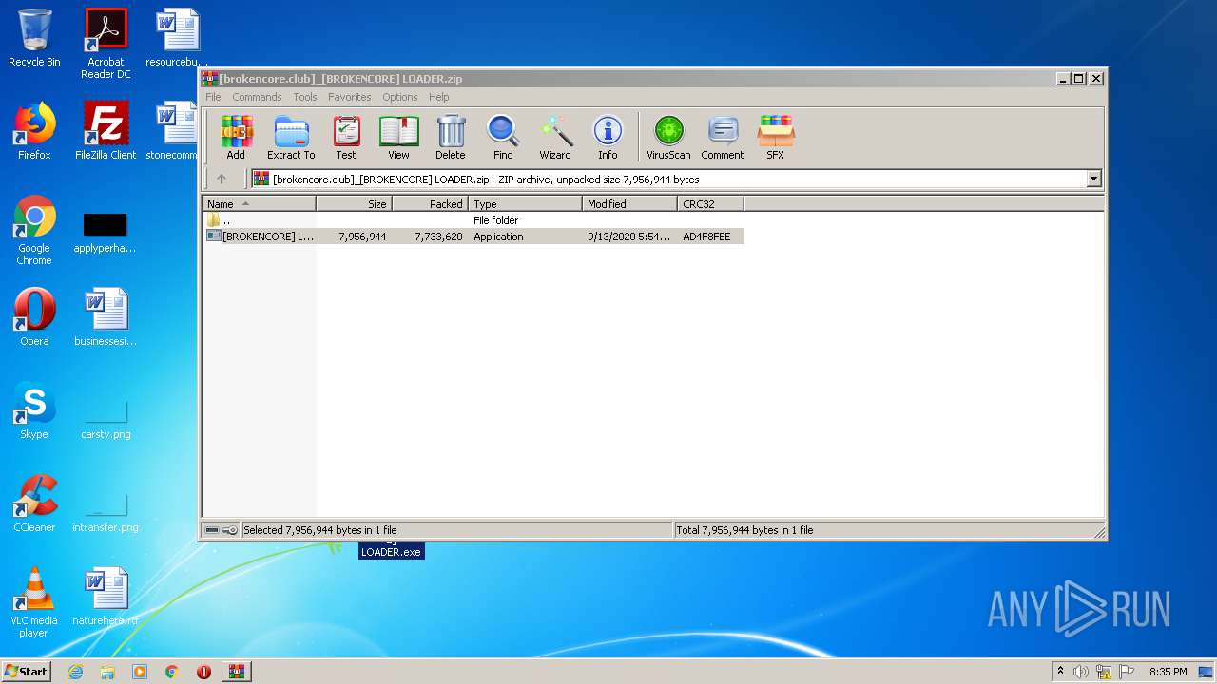1217x684 pixels.
Task: Click the CRC32 value AD4F8FBE
Action: (x=706, y=237)
